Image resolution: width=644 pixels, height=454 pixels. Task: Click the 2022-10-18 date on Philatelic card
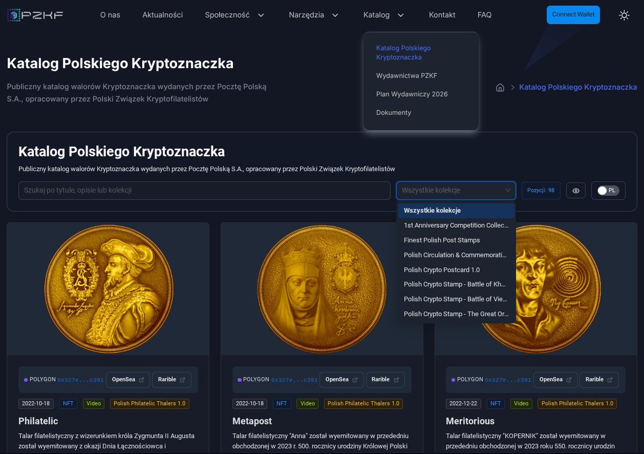36,403
